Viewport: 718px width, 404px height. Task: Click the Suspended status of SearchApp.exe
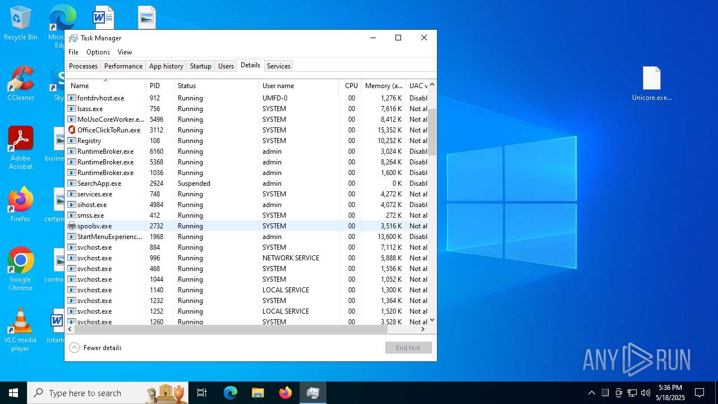194,183
